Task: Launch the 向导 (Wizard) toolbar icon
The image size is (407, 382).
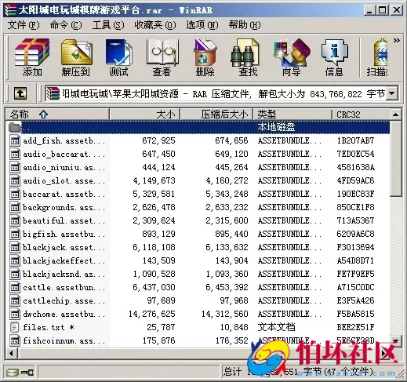Action: tap(292, 58)
